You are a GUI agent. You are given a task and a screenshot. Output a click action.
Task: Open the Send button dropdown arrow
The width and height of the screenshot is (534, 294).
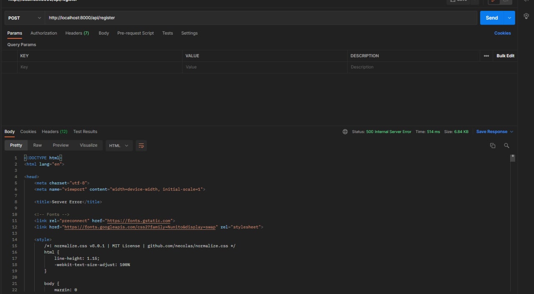coord(509,18)
